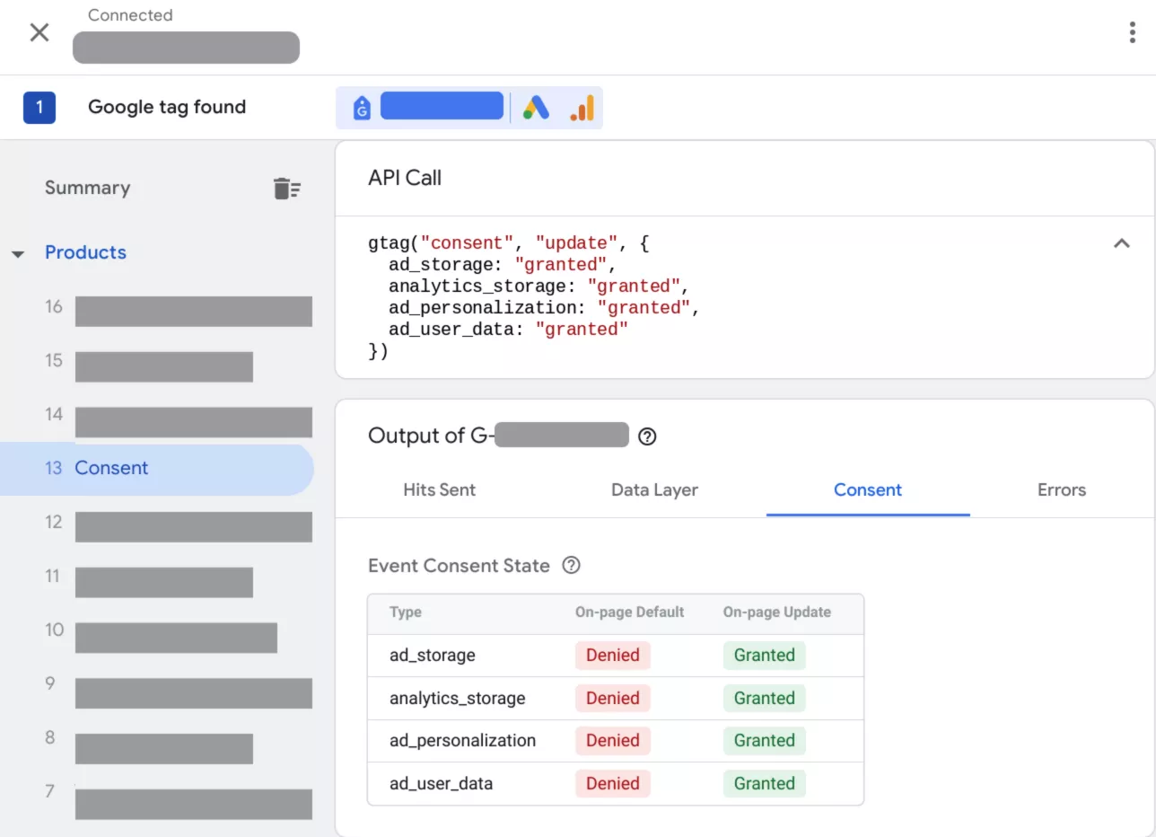The height and width of the screenshot is (837, 1156).
Task: Click help icon next to Output heading
Action: click(x=647, y=437)
